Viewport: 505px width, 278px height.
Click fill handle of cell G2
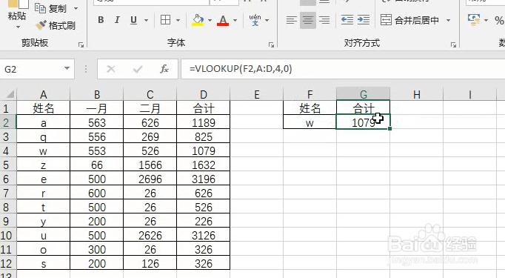coord(389,129)
